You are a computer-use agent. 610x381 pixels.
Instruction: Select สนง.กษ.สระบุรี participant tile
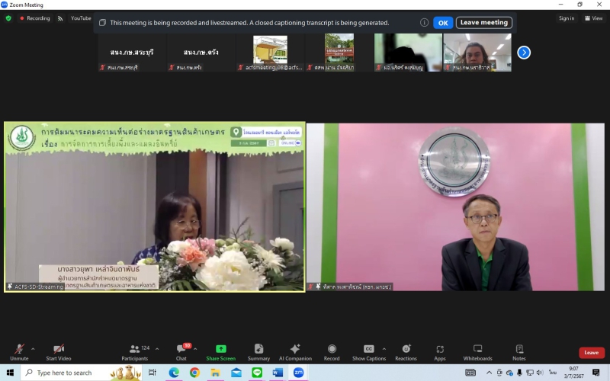coord(132,53)
